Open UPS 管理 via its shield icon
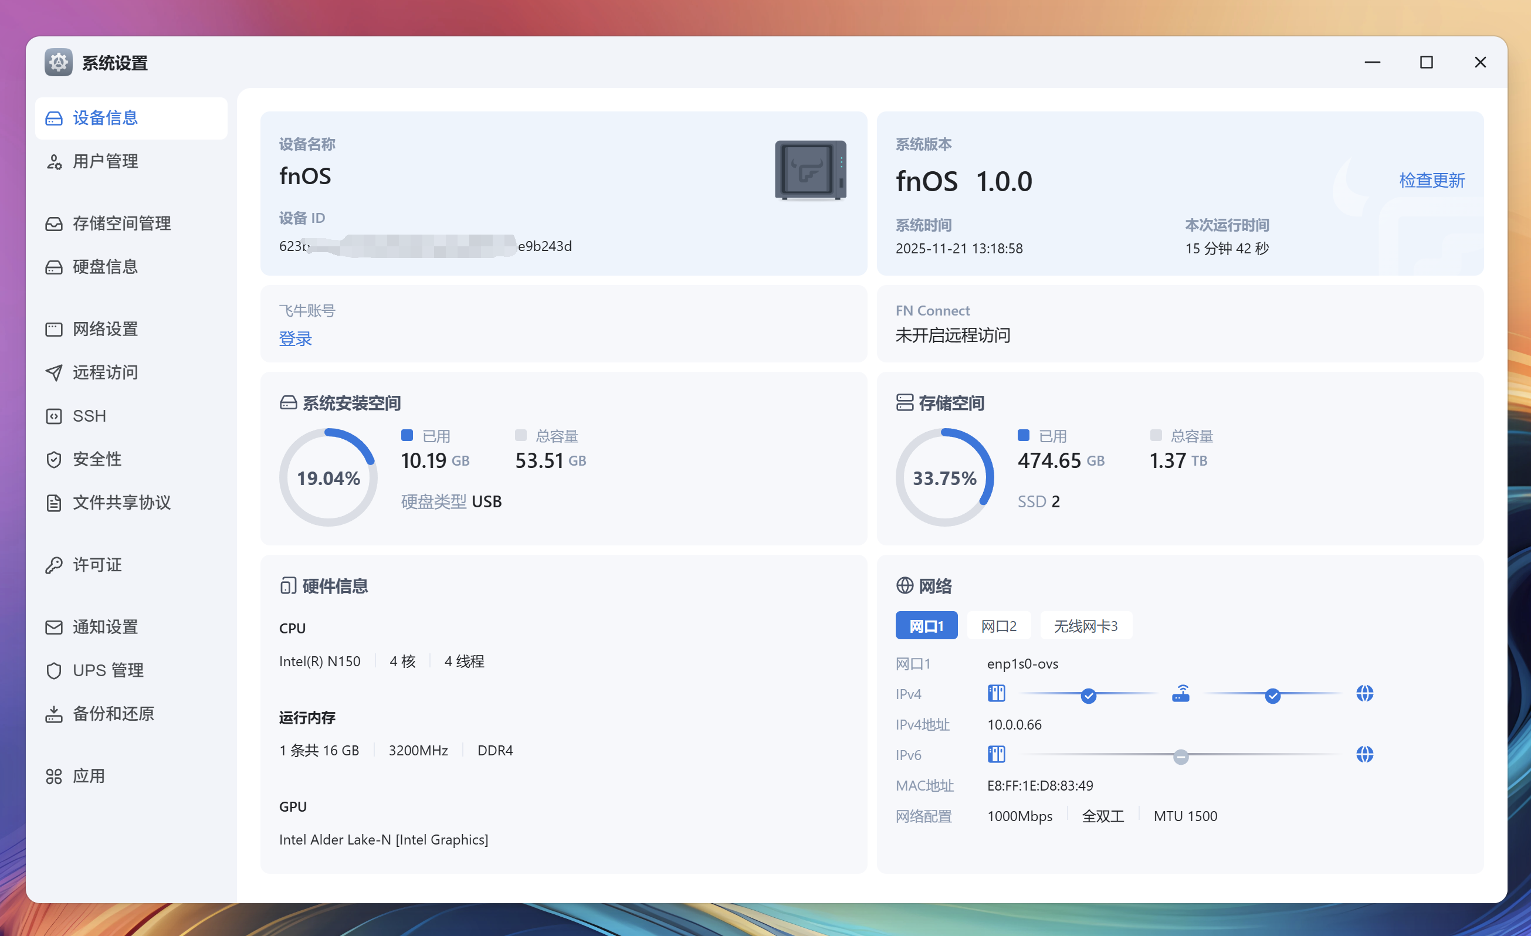The height and width of the screenshot is (936, 1531). click(x=53, y=670)
